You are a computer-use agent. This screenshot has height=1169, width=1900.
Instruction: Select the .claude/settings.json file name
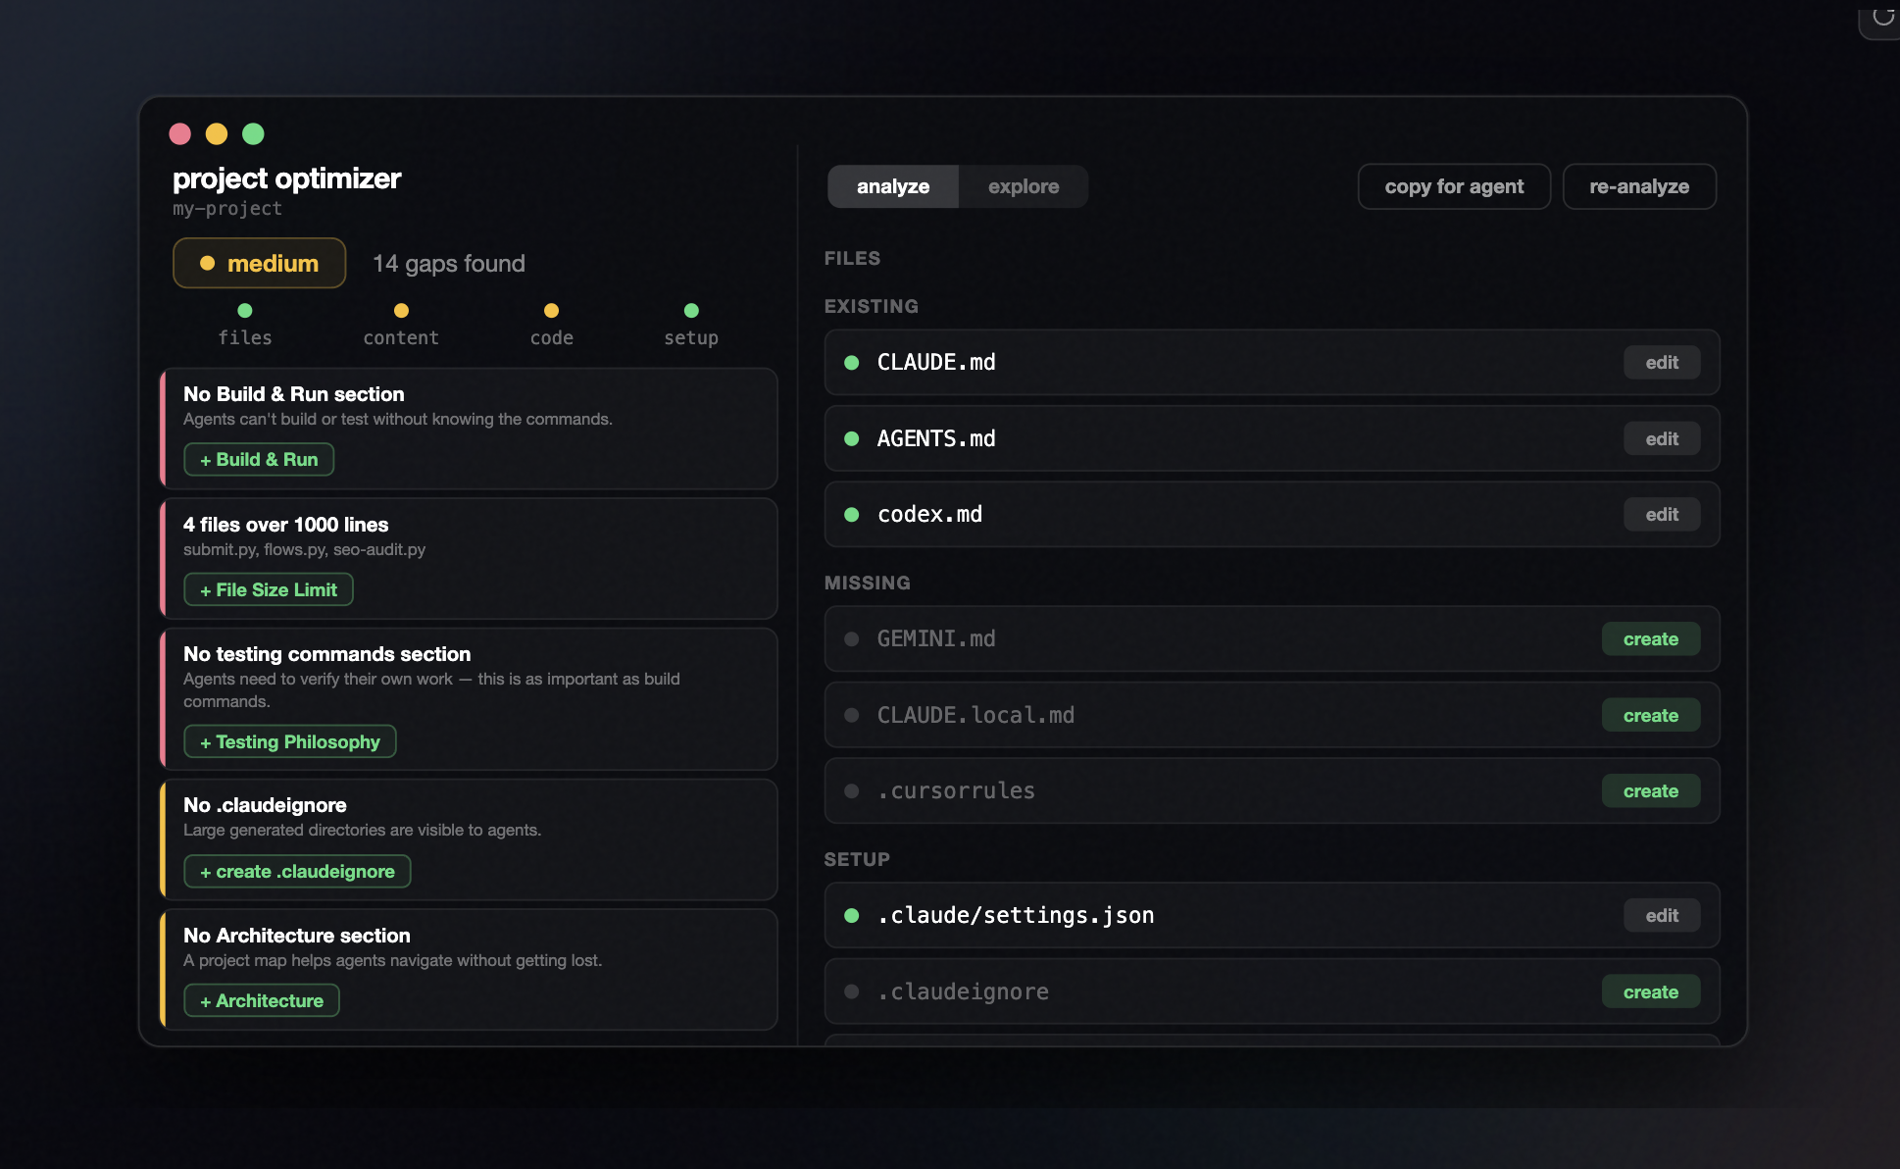(x=1016, y=915)
